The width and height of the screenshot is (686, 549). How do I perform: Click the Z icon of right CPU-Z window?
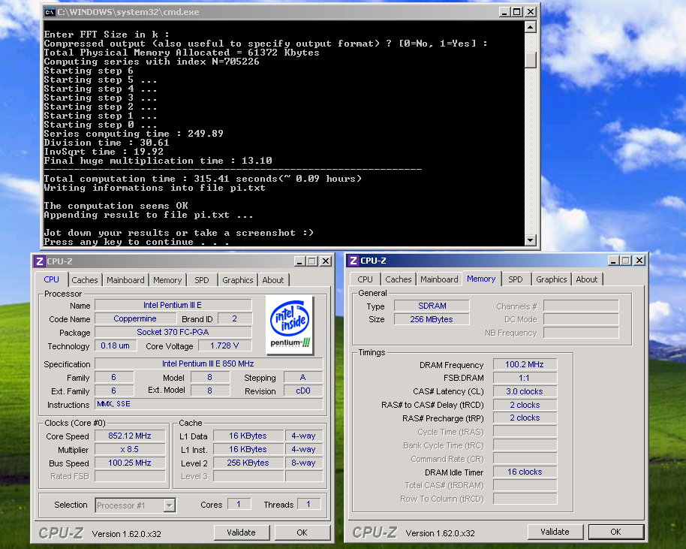tap(354, 261)
